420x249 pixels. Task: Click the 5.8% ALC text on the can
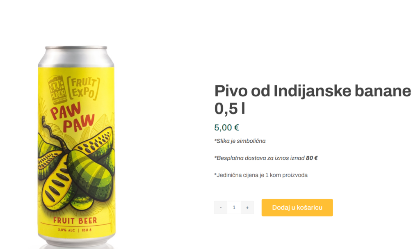click(66, 230)
